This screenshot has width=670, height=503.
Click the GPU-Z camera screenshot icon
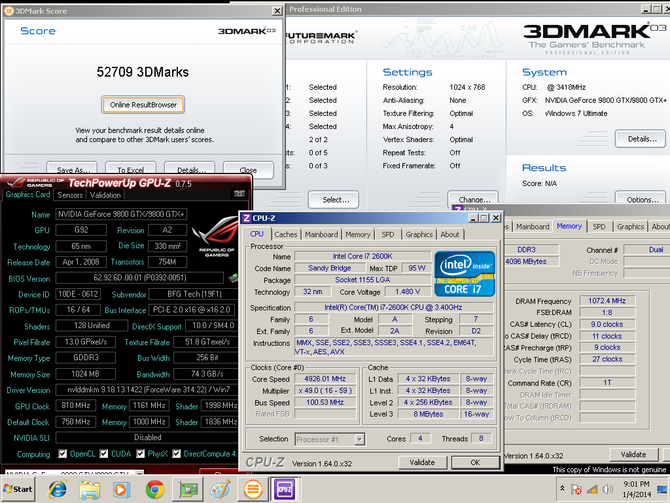(x=239, y=194)
